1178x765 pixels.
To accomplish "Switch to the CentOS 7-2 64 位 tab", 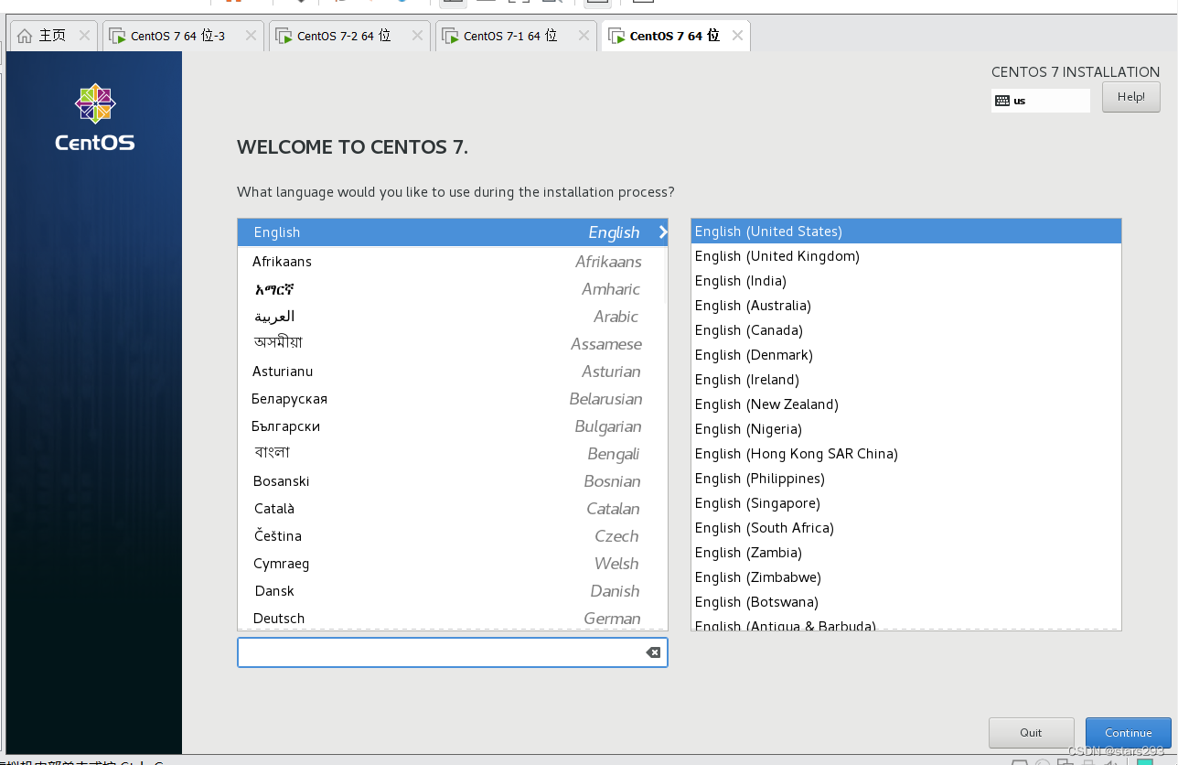I will pyautogui.click(x=349, y=36).
